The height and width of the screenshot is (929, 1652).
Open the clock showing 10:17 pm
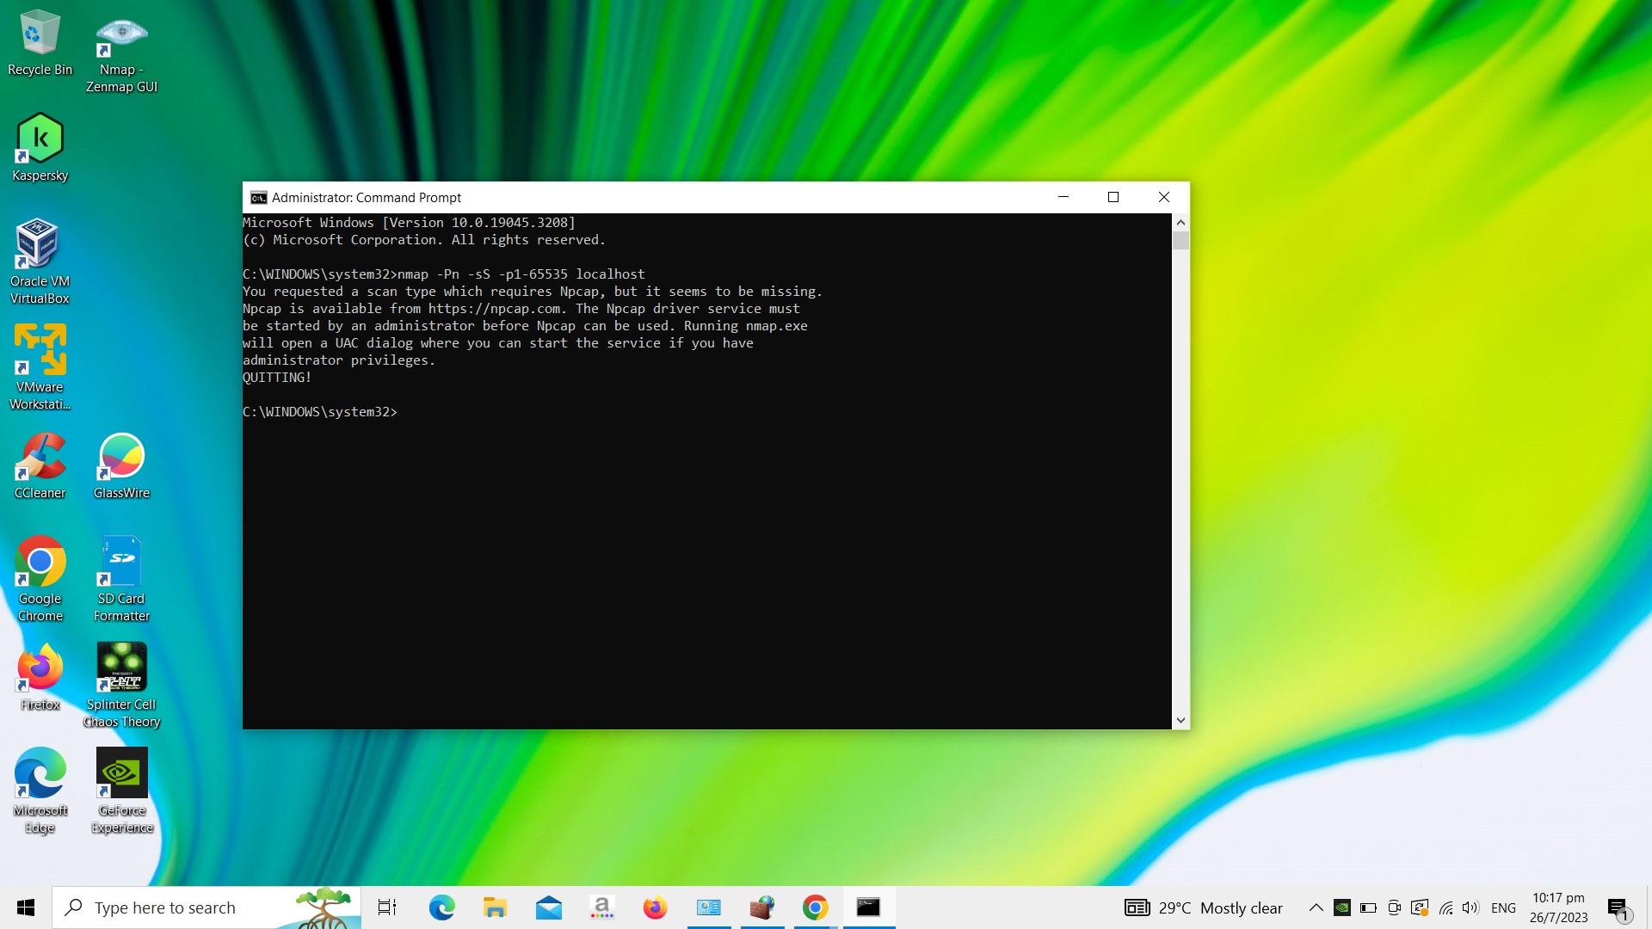coord(1558,907)
